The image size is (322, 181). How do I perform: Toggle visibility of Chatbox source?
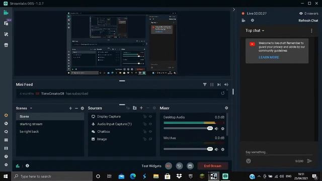[x=150, y=132]
